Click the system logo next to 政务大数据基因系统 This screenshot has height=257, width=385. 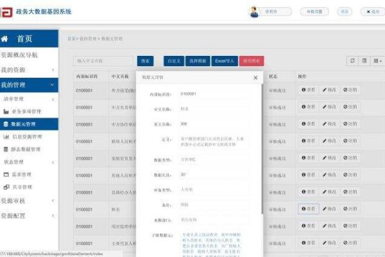(6, 12)
